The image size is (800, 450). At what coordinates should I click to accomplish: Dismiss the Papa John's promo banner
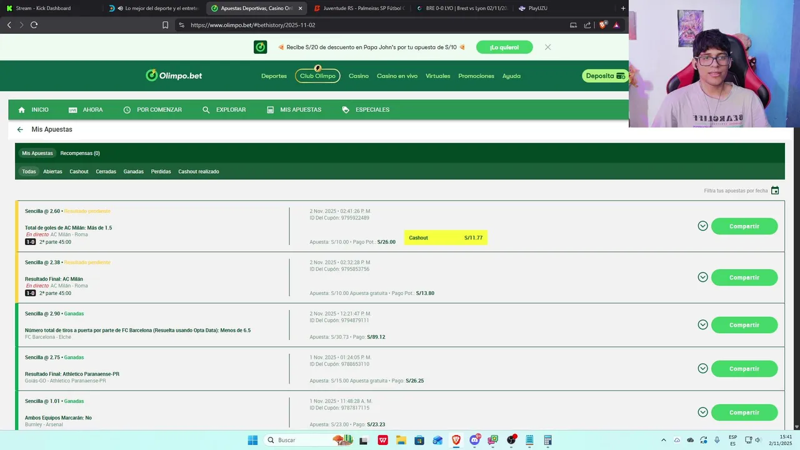[547, 47]
